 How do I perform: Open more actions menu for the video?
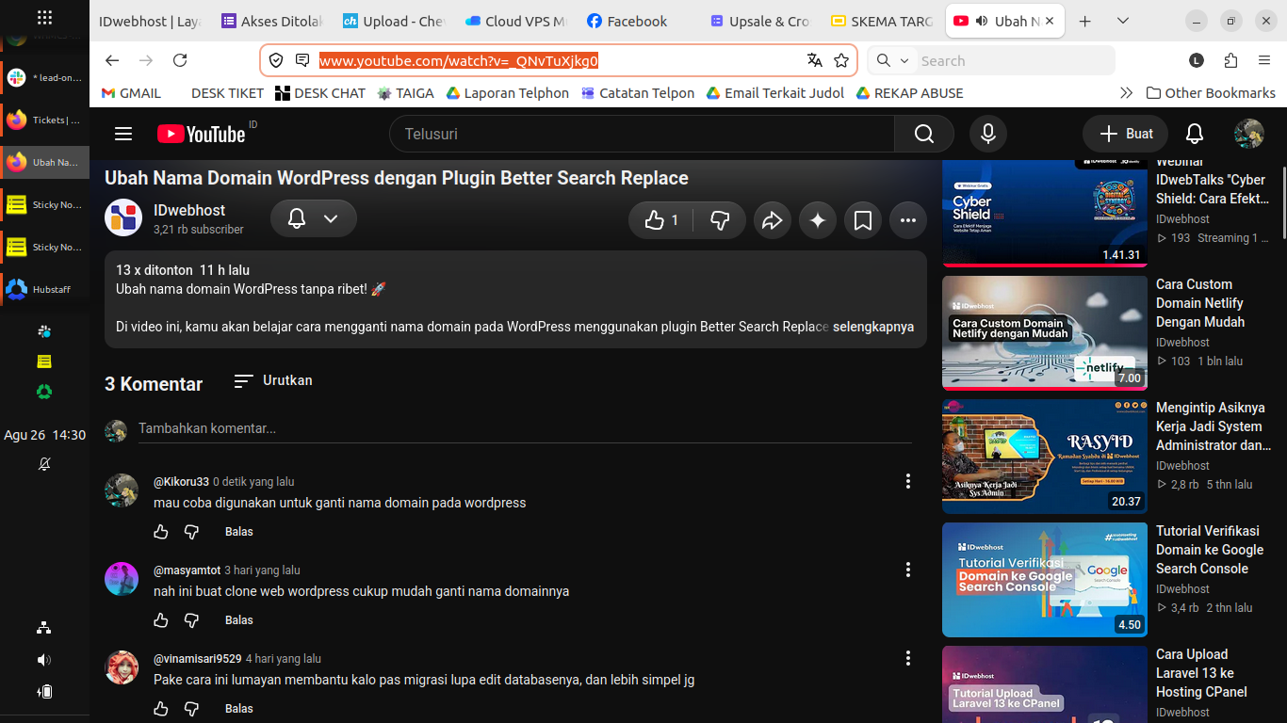point(908,220)
